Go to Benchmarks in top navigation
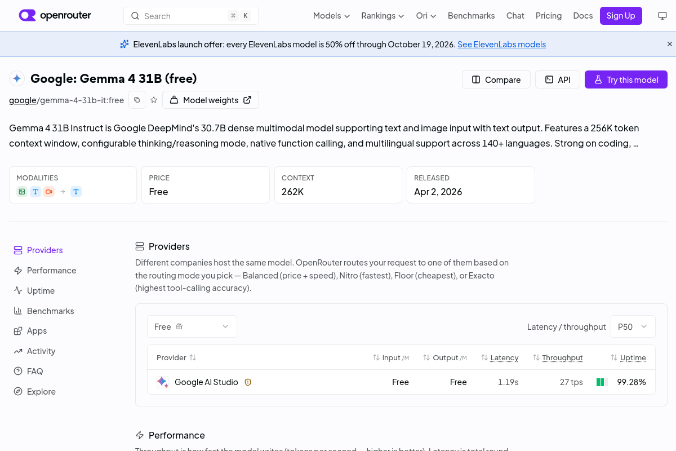This screenshot has width=676, height=451. click(x=471, y=16)
